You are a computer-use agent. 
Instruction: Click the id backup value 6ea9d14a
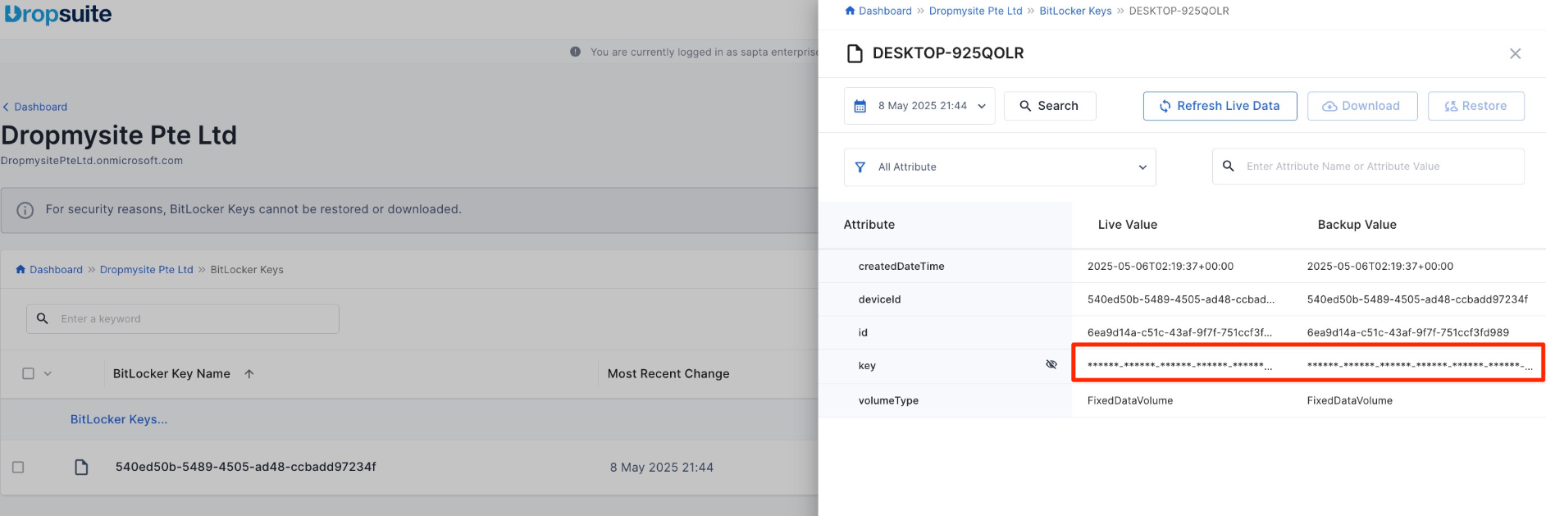(1407, 332)
